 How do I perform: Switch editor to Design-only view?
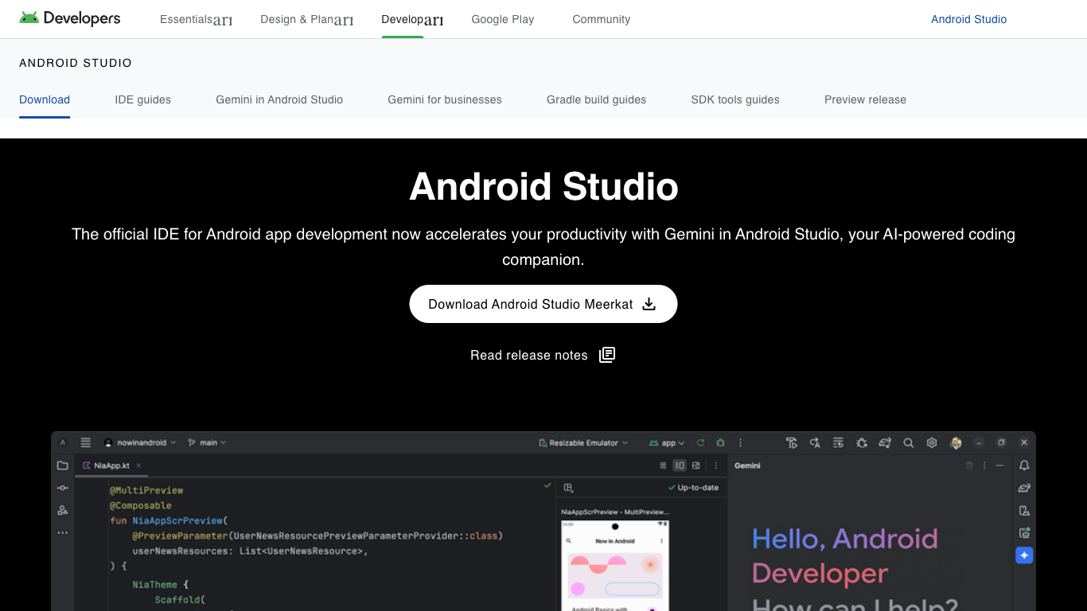tap(696, 465)
